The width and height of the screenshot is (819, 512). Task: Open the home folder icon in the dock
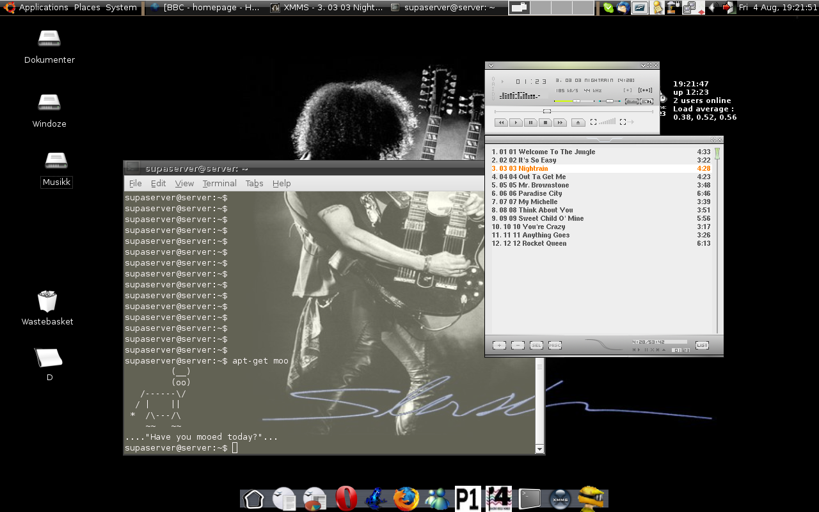click(254, 499)
